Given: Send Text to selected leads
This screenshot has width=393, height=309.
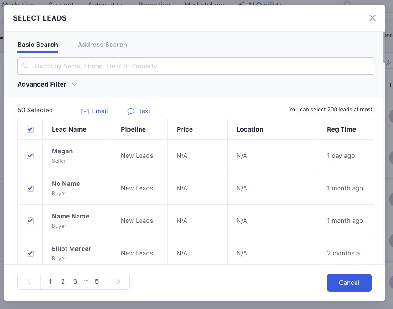Looking at the screenshot, I should 139,111.
